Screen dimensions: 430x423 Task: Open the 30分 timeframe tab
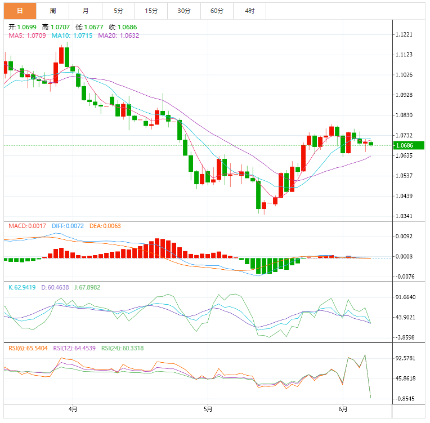[184, 11]
